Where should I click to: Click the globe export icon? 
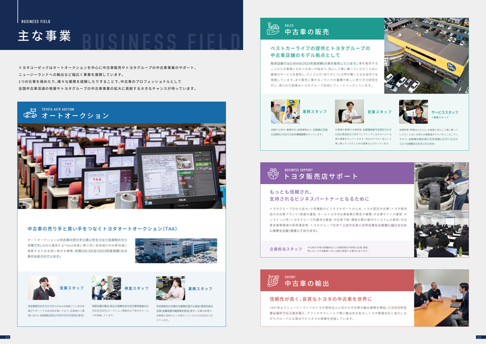(x=273, y=281)
